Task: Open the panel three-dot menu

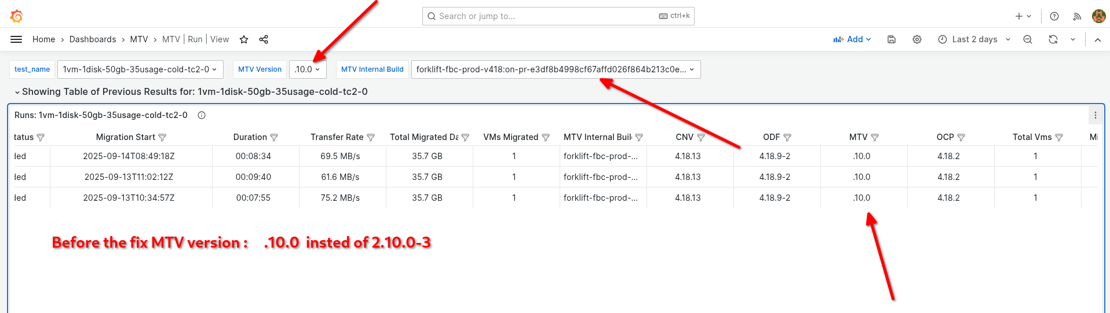Action: pyautogui.click(x=1096, y=115)
